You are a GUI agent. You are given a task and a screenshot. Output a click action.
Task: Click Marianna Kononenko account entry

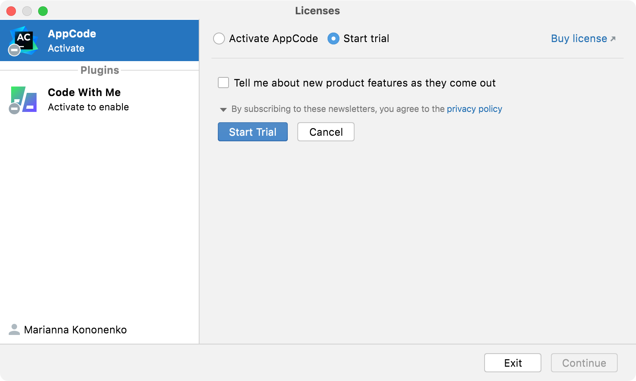click(x=75, y=330)
